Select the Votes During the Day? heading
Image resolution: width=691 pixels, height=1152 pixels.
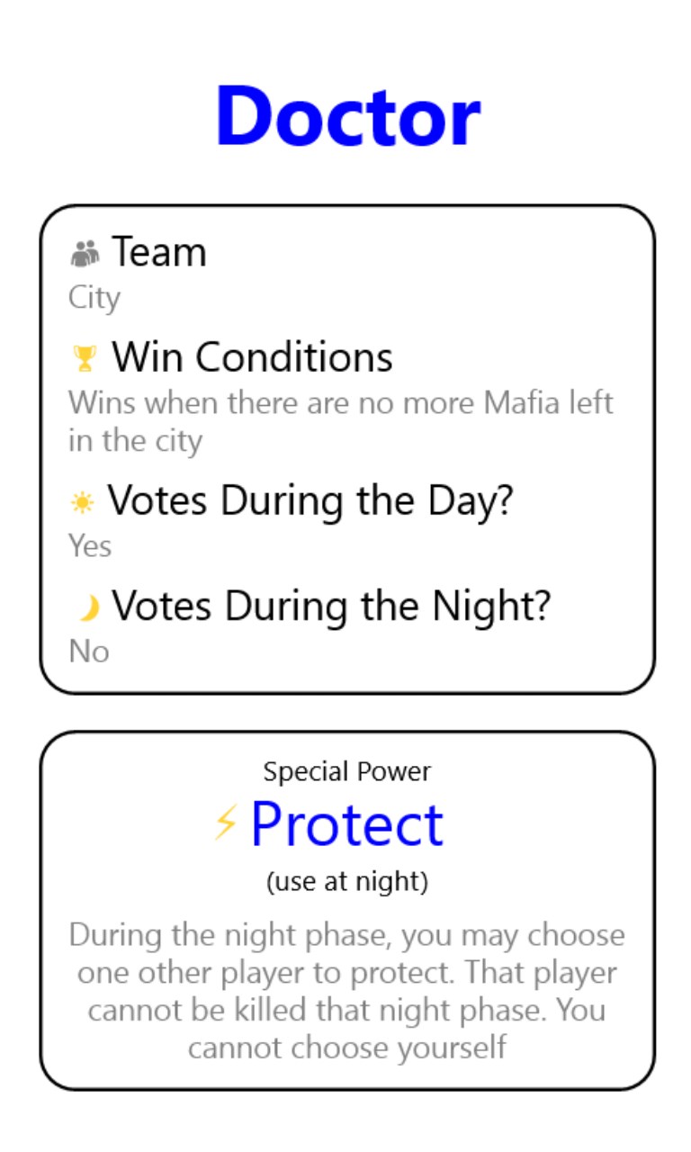[x=310, y=500]
